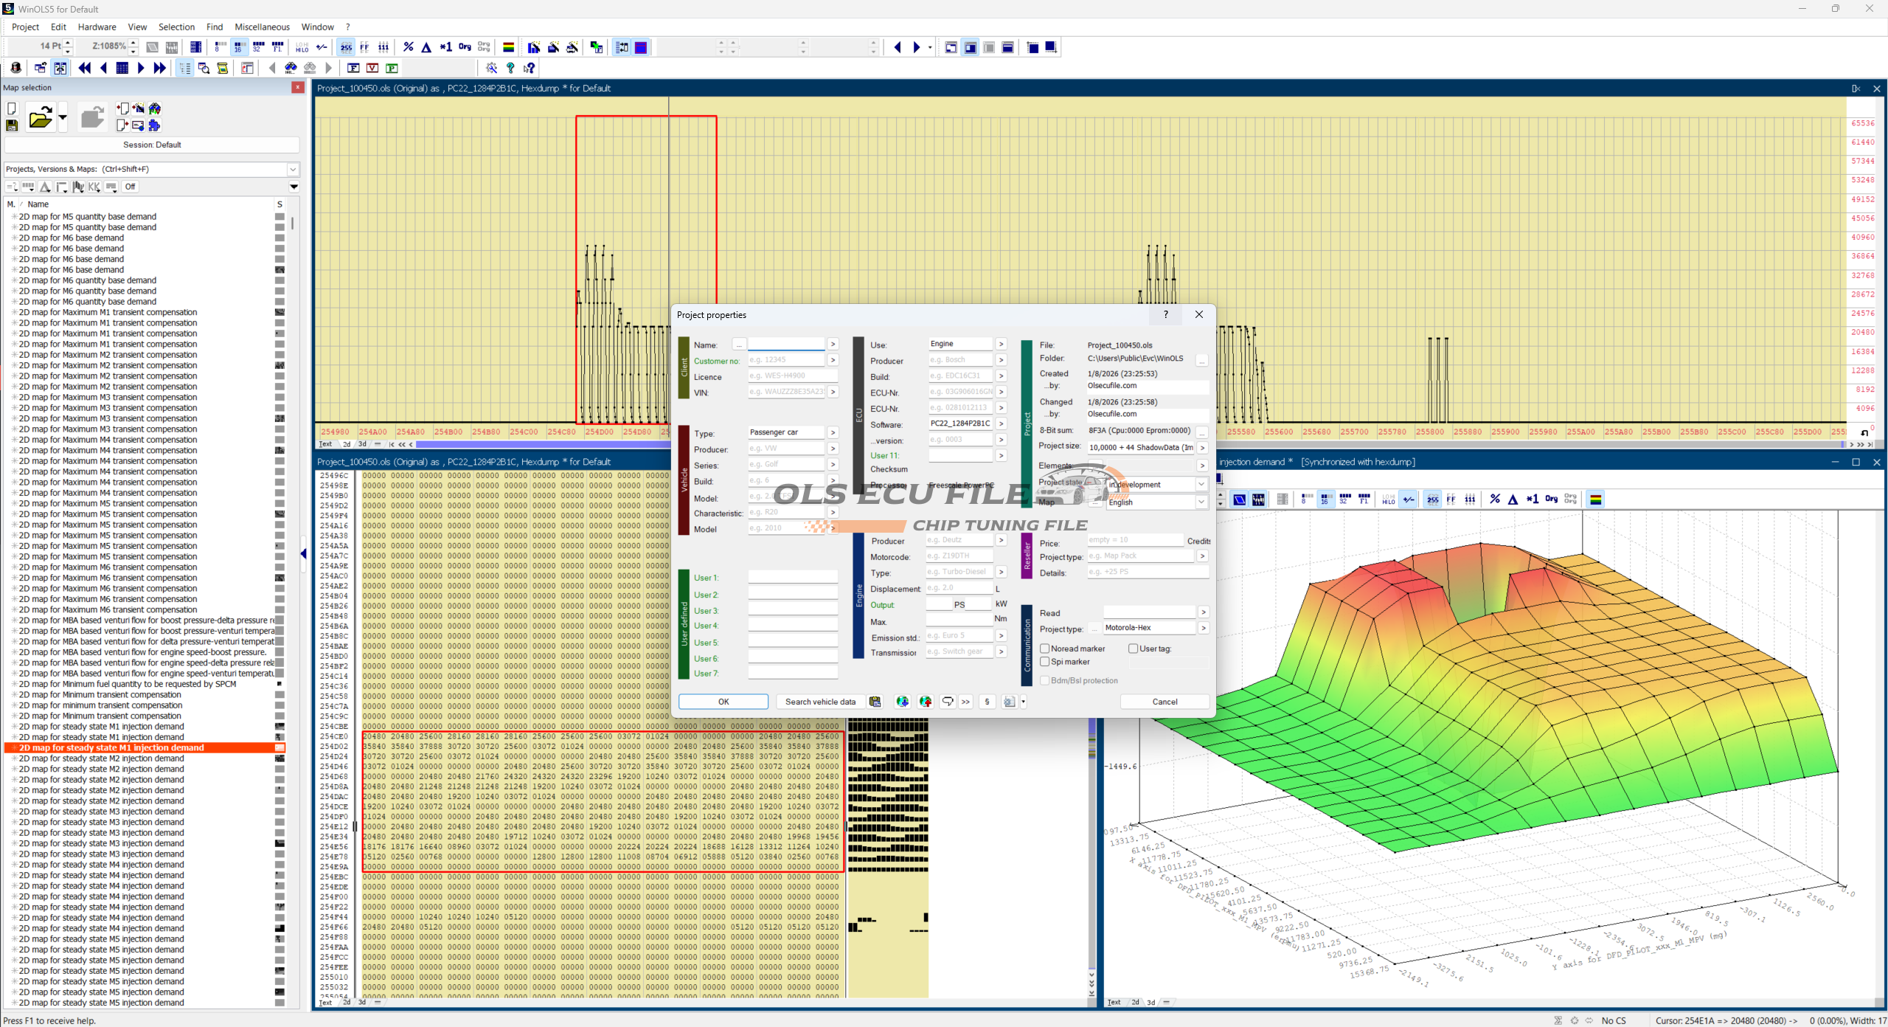Screen dimensions: 1888x1027
Task: Click OK in Project properties
Action: click(x=723, y=702)
